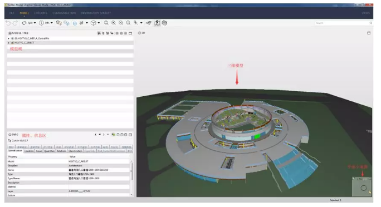Switch to the Relations tab

coord(61,151)
